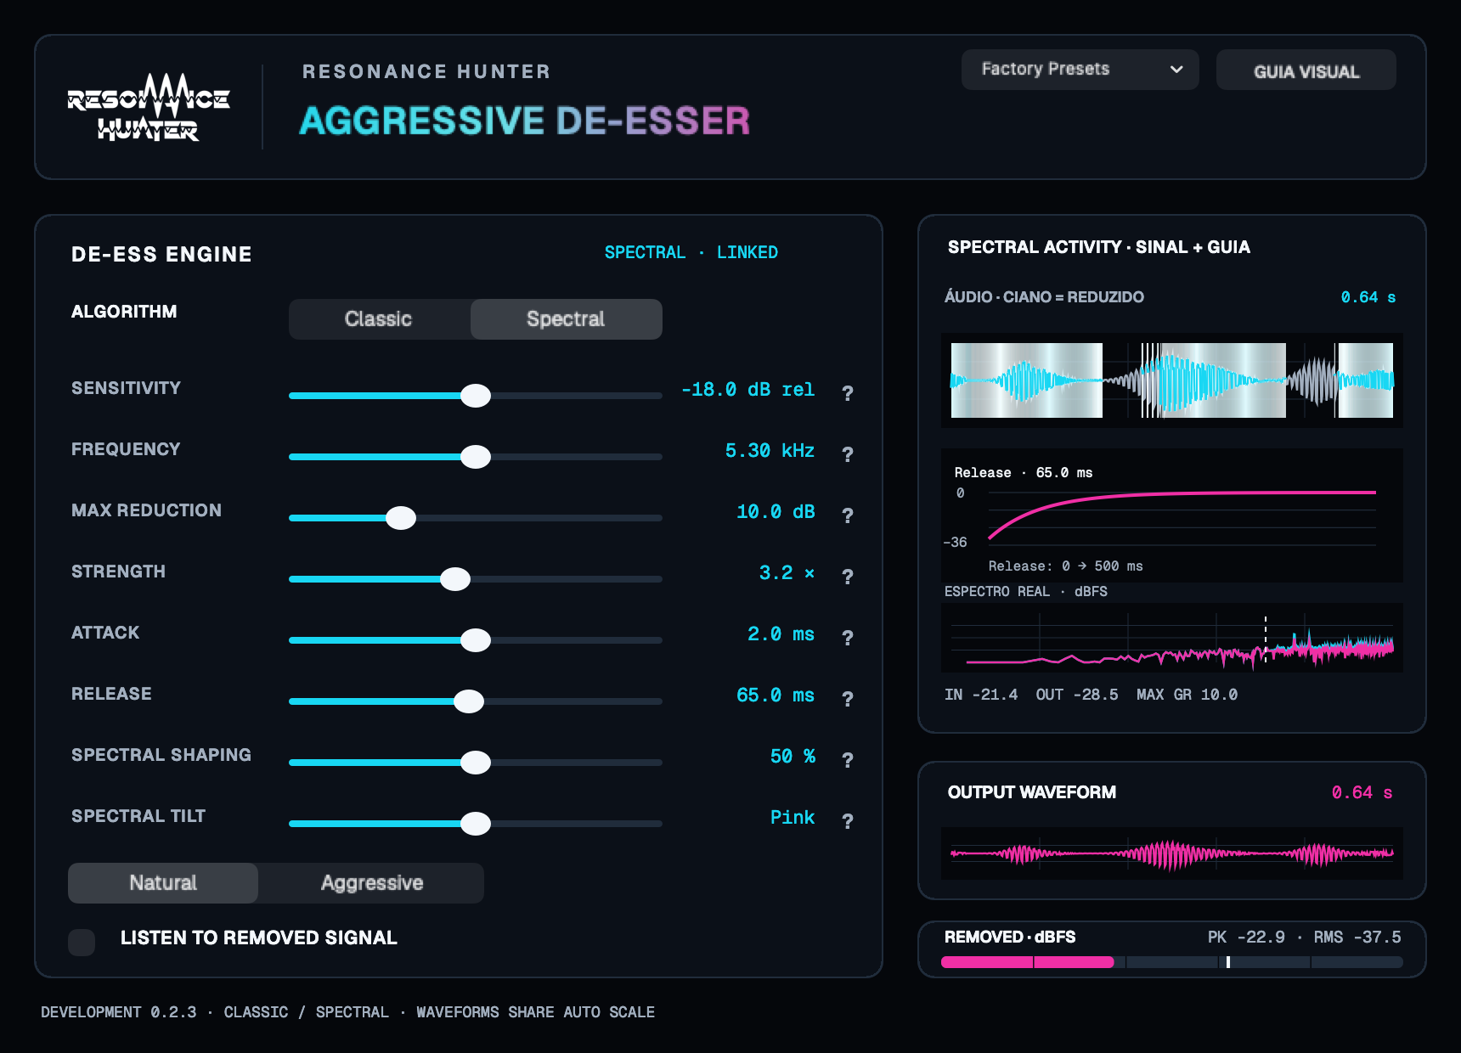Open Max Reduction help question mark
Image resolution: width=1461 pixels, height=1053 pixels.
847,515
